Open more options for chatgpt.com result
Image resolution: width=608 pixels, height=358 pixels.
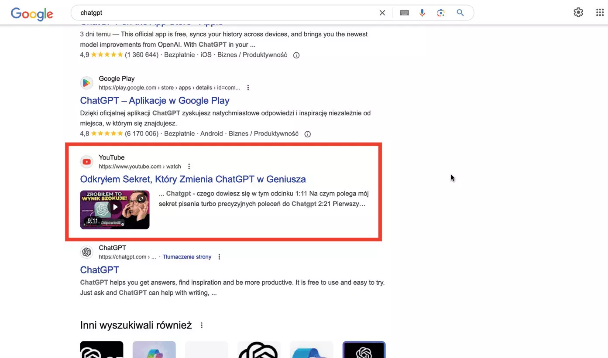(x=219, y=257)
